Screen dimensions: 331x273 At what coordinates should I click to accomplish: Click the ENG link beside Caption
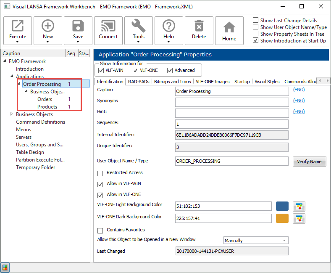pyautogui.click(x=299, y=90)
